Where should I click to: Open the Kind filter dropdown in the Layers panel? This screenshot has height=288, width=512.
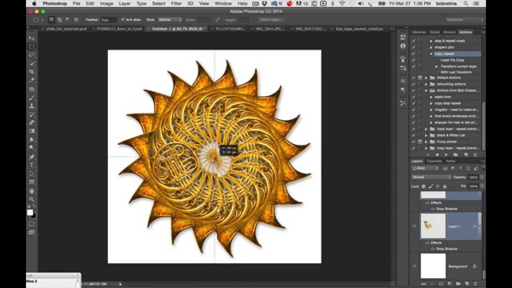pos(426,168)
